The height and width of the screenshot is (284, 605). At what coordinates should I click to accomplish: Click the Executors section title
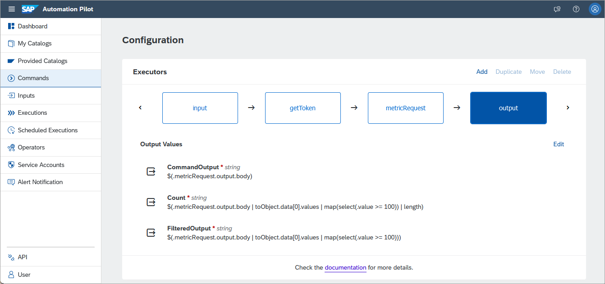click(x=150, y=72)
